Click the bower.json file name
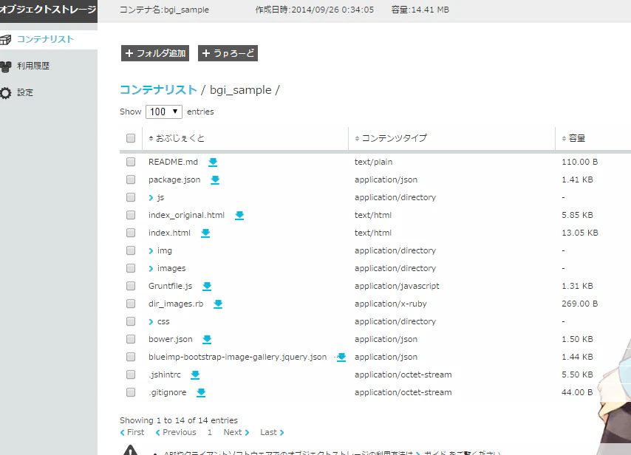The image size is (631, 455). (x=170, y=339)
